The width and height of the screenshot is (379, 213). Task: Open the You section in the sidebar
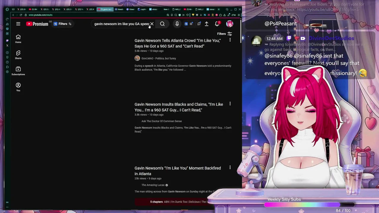tap(18, 87)
